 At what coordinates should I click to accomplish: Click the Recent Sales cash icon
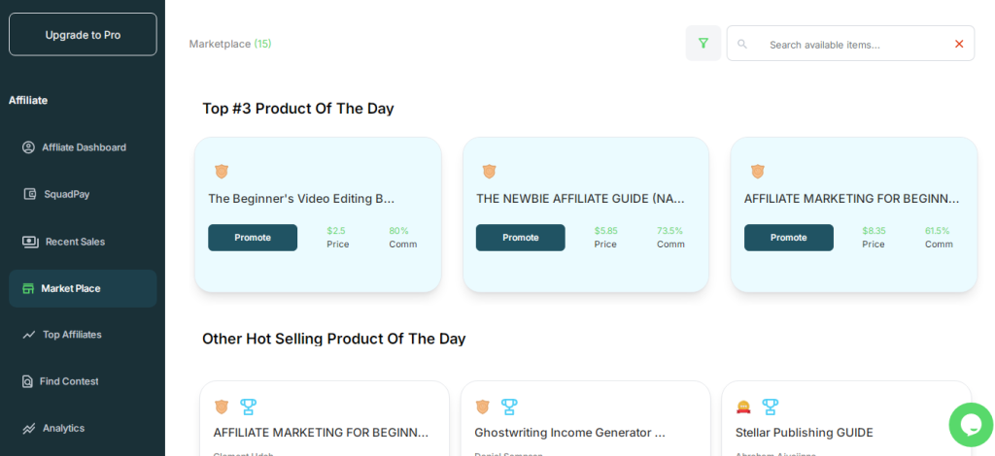pos(30,242)
